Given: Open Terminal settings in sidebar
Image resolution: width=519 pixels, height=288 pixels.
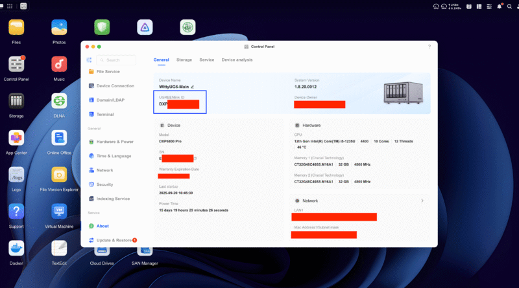Looking at the screenshot, I should point(105,114).
